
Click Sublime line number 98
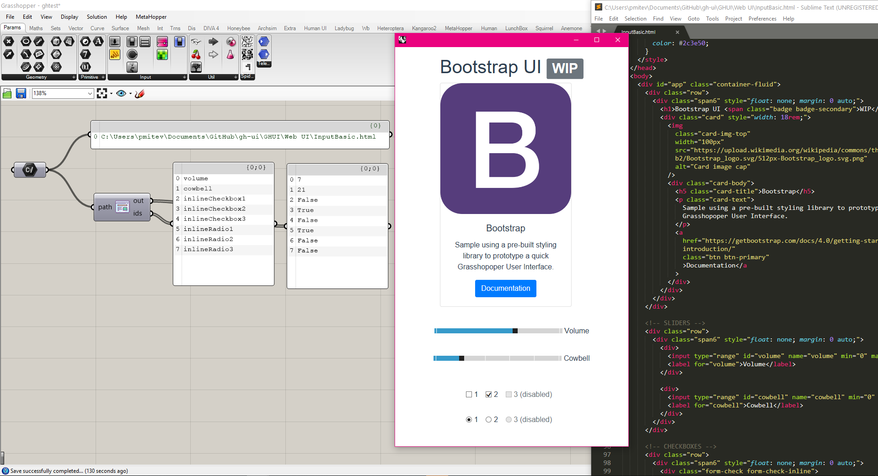point(607,463)
